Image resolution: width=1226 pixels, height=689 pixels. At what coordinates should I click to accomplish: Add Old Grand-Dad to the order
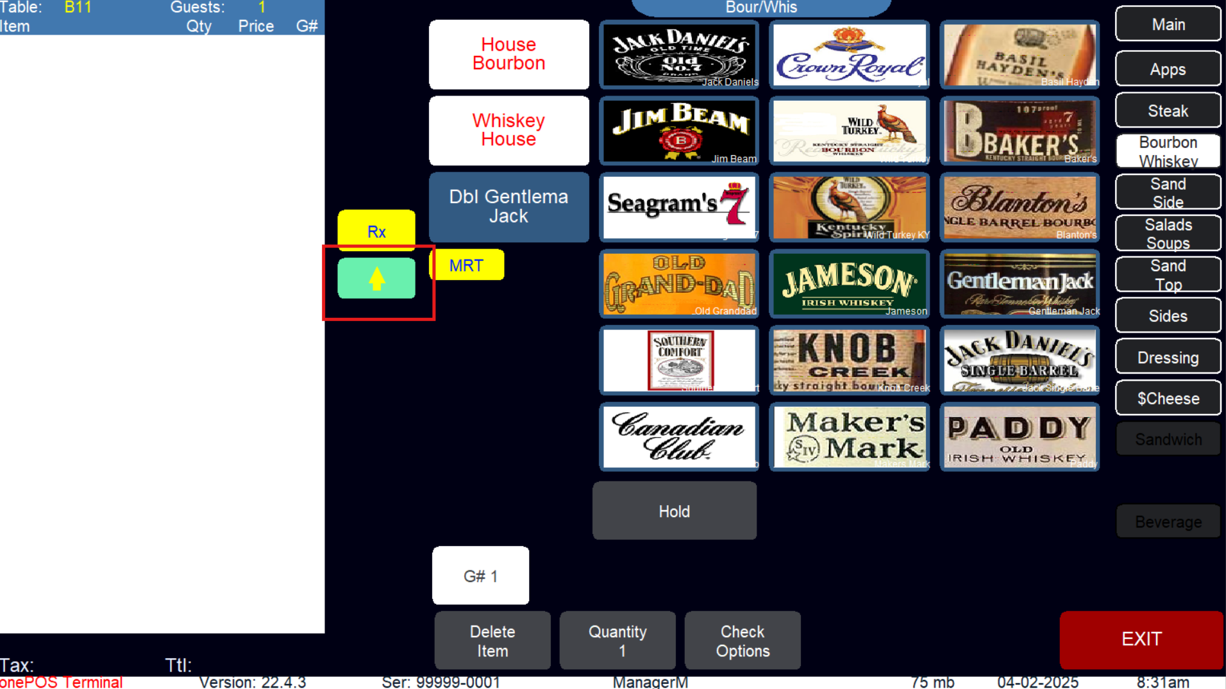pos(679,284)
